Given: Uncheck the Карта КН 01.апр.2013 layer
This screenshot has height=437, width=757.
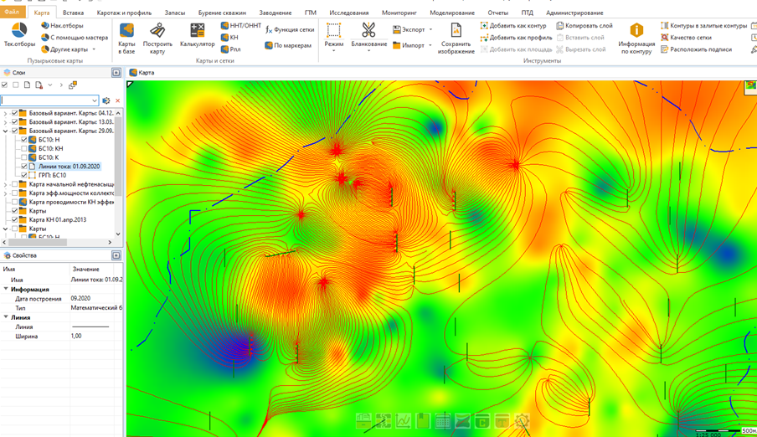Looking at the screenshot, I should point(14,219).
